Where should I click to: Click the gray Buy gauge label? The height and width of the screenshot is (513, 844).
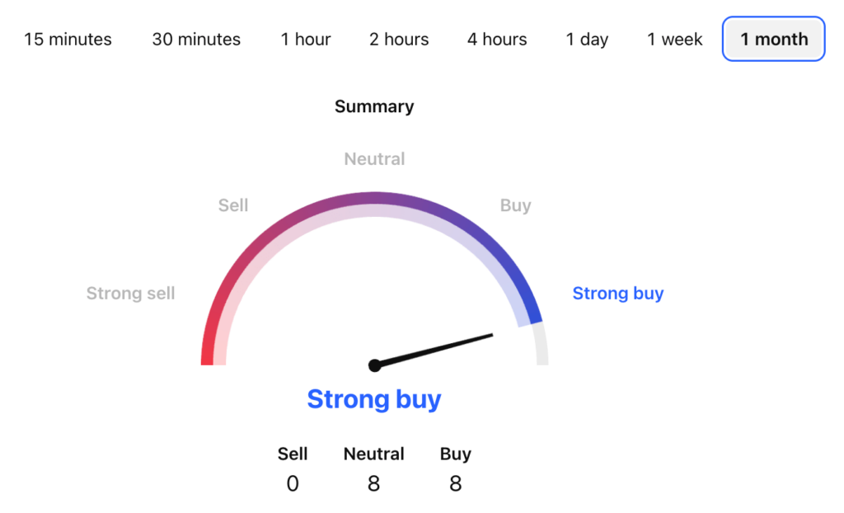click(x=516, y=205)
